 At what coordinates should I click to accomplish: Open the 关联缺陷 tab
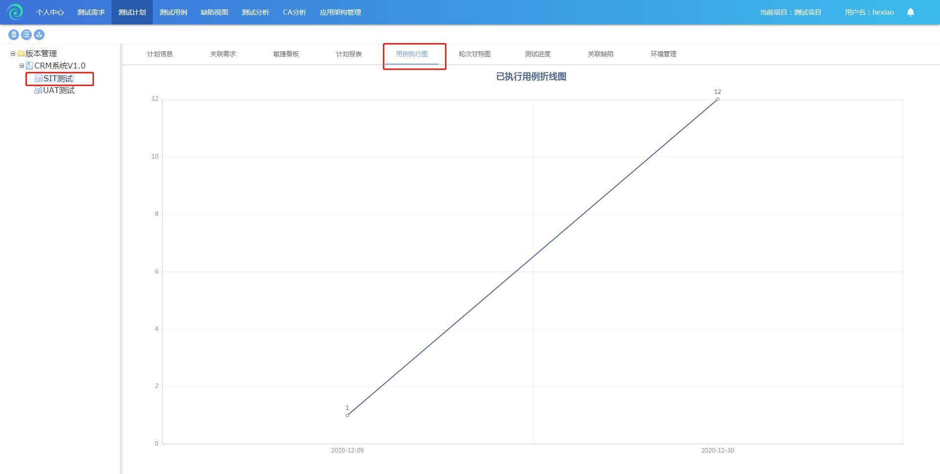[600, 54]
